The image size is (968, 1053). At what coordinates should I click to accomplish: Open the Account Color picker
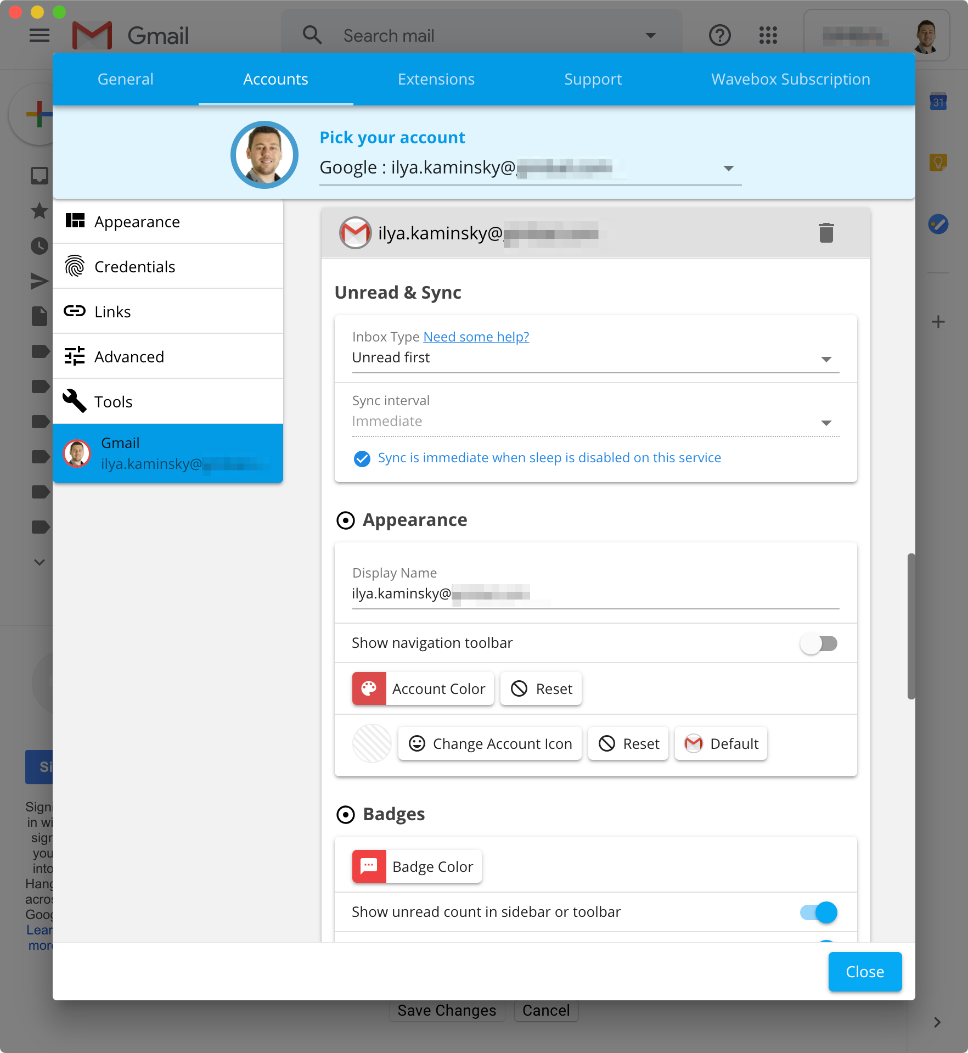423,688
